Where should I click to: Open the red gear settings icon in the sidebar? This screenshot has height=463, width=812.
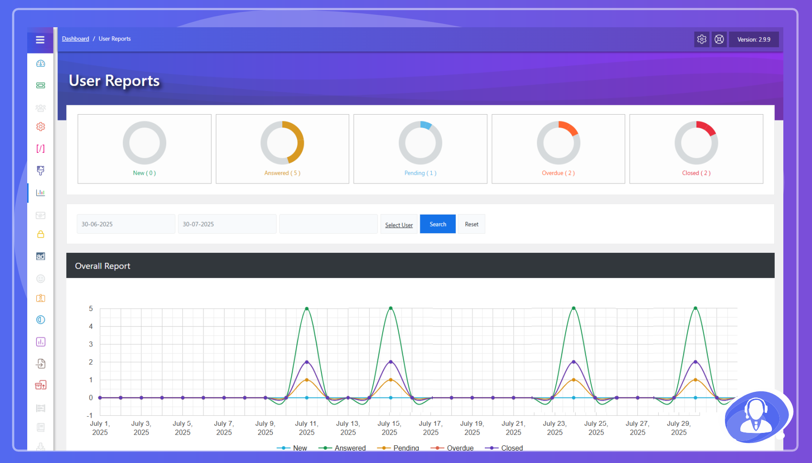click(x=41, y=127)
